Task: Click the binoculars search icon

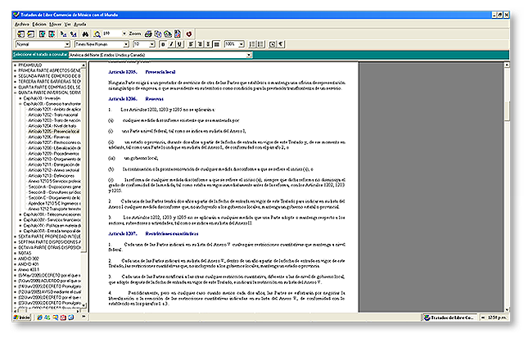Action: (85, 34)
